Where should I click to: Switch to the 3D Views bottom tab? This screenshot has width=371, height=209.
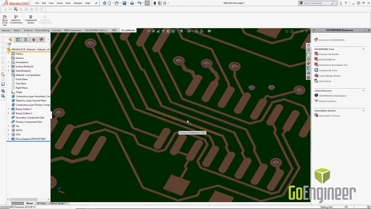point(41,203)
